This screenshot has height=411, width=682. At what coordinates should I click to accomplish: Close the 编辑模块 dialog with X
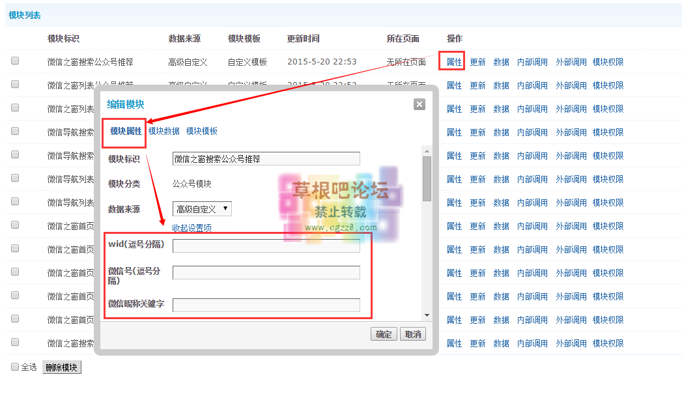(419, 104)
